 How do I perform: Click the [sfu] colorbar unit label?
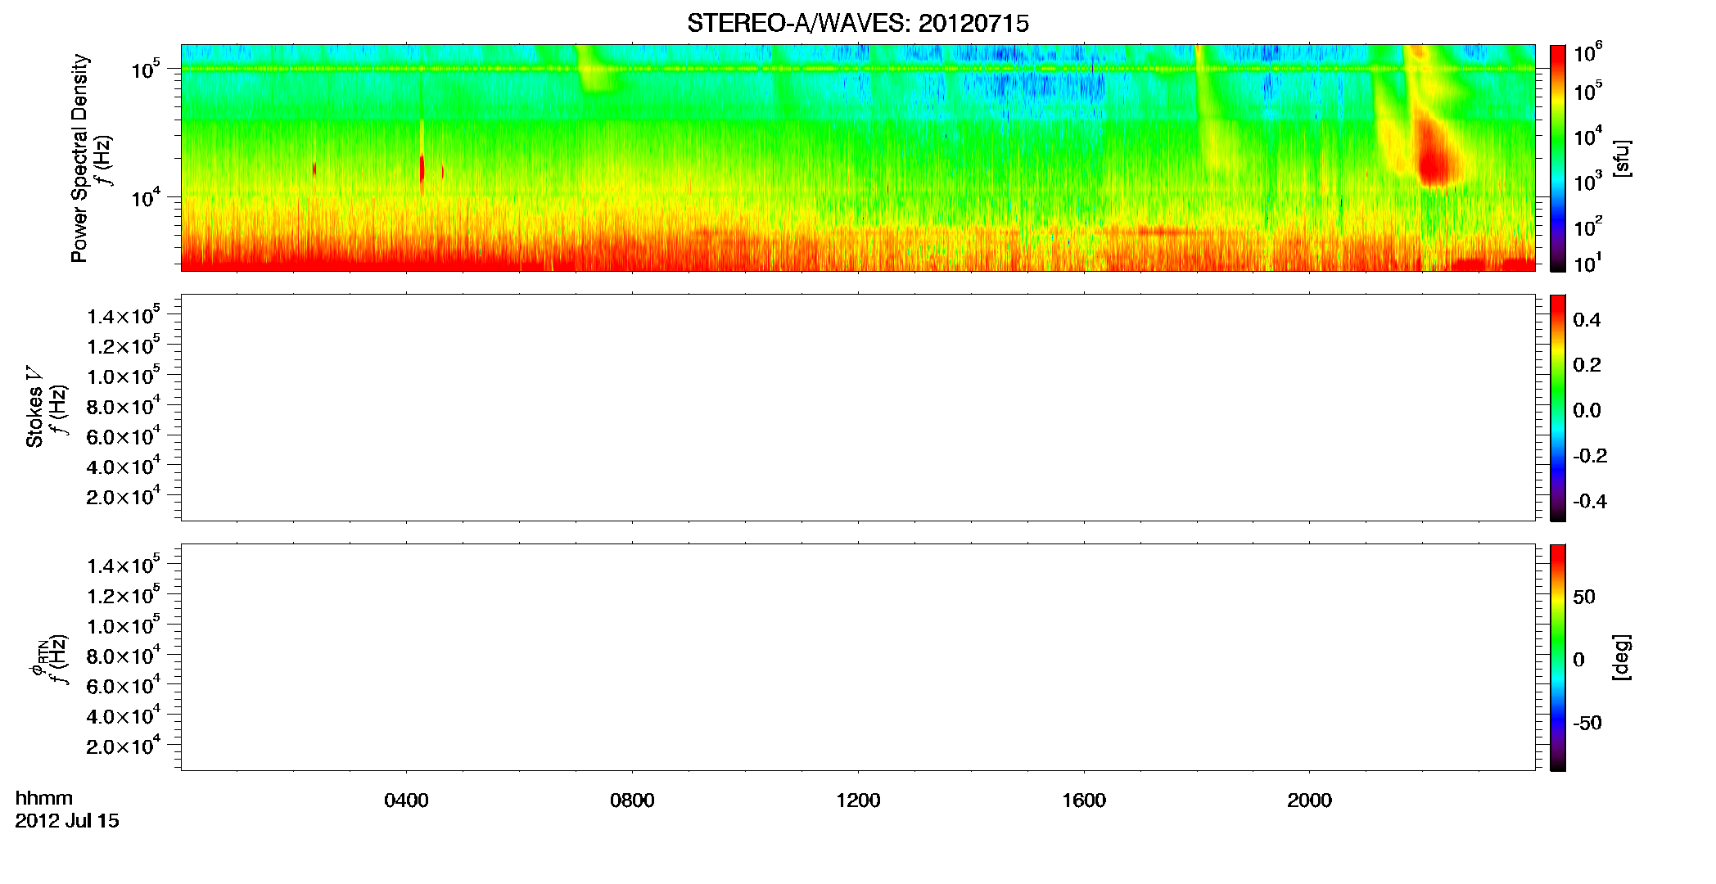[1622, 159]
